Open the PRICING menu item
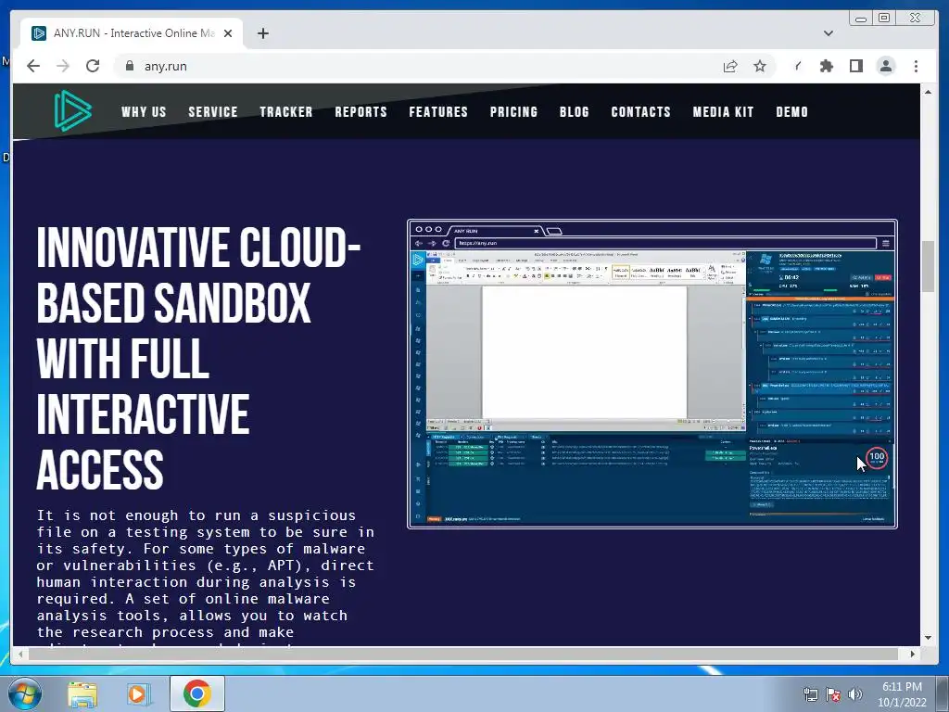Screen dimensions: 949x712 tap(513, 112)
